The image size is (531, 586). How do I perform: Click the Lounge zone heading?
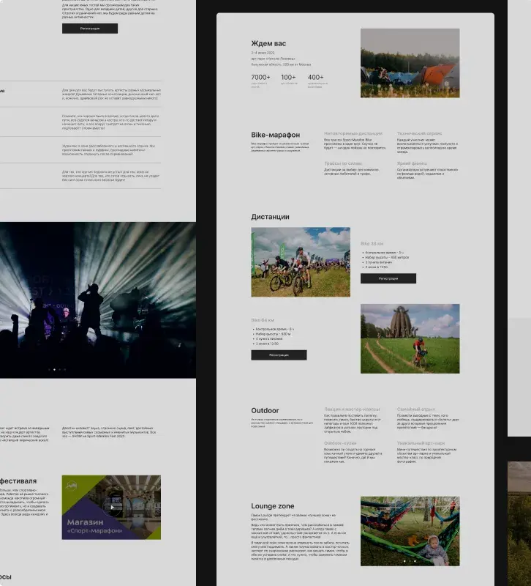(272, 505)
